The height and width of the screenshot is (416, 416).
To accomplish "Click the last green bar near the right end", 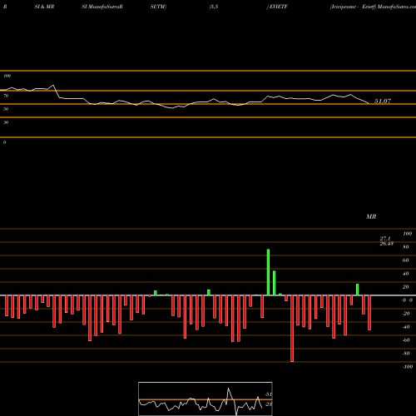I will (x=358, y=290).
